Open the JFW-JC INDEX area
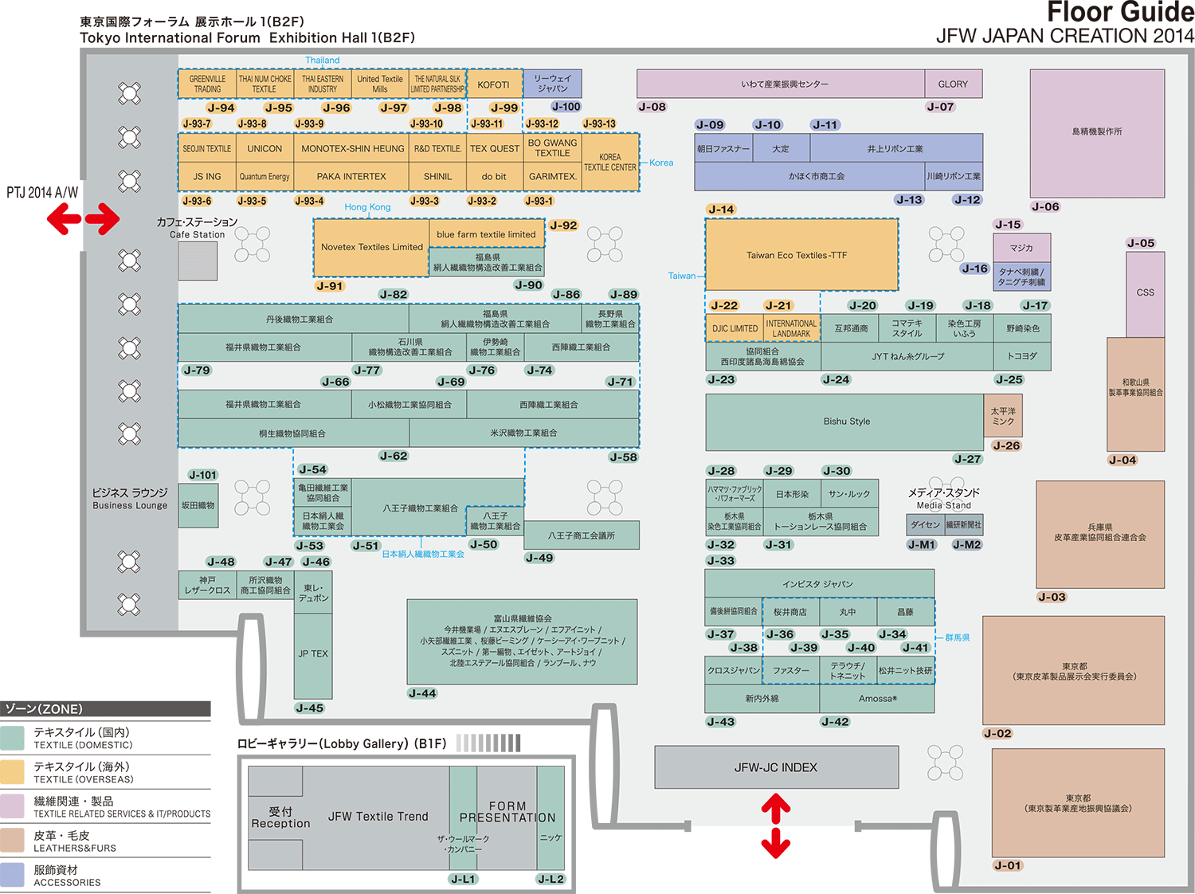 click(777, 767)
